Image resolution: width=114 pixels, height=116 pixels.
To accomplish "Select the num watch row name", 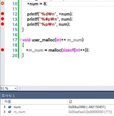I will tap(17, 107).
